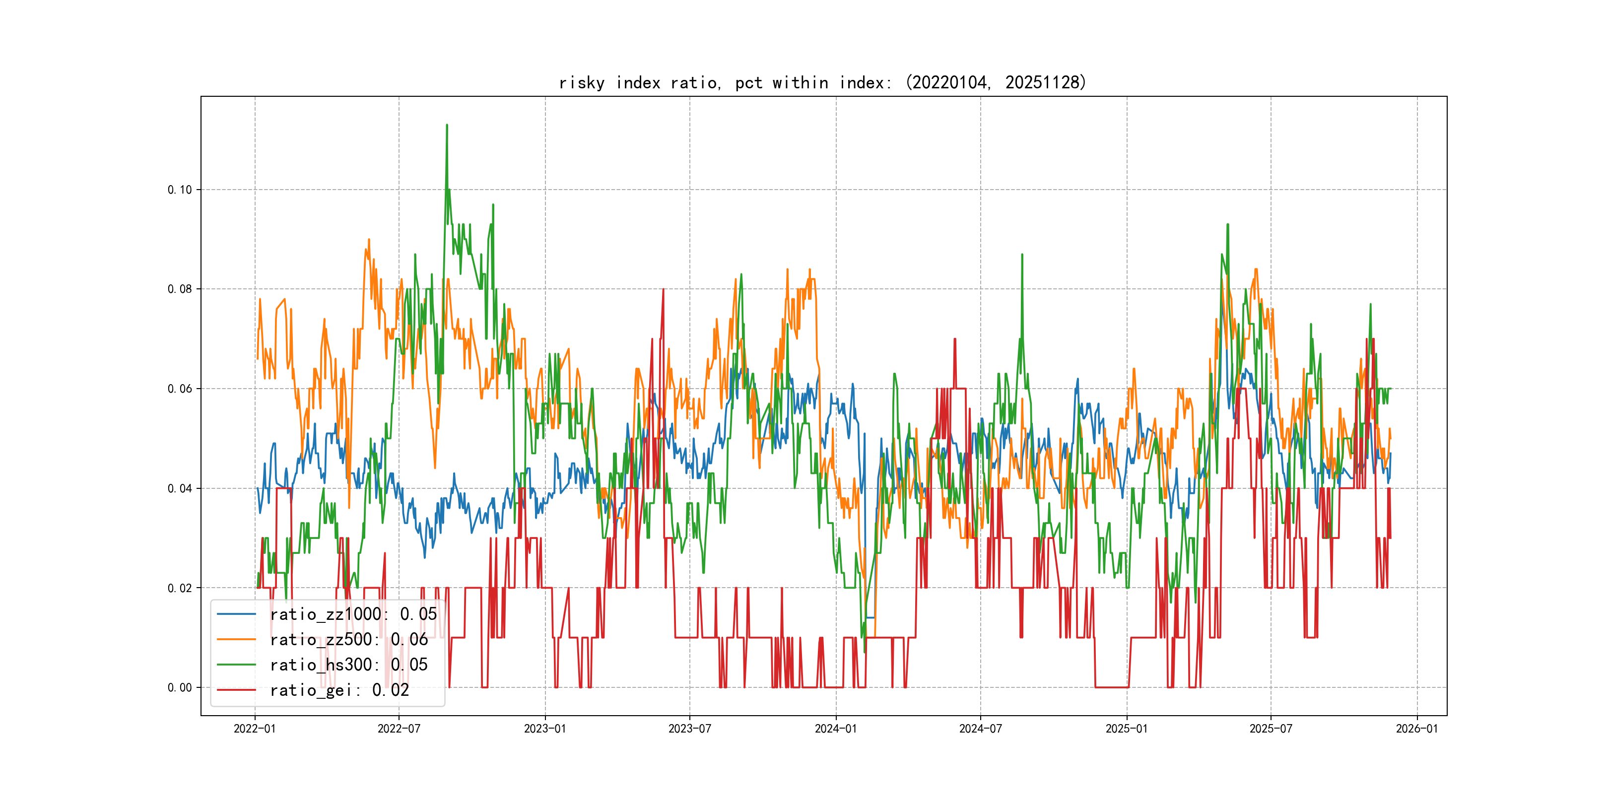Click the 2026-01 x-axis tick label
The height and width of the screenshot is (804, 1608).
point(1417,729)
